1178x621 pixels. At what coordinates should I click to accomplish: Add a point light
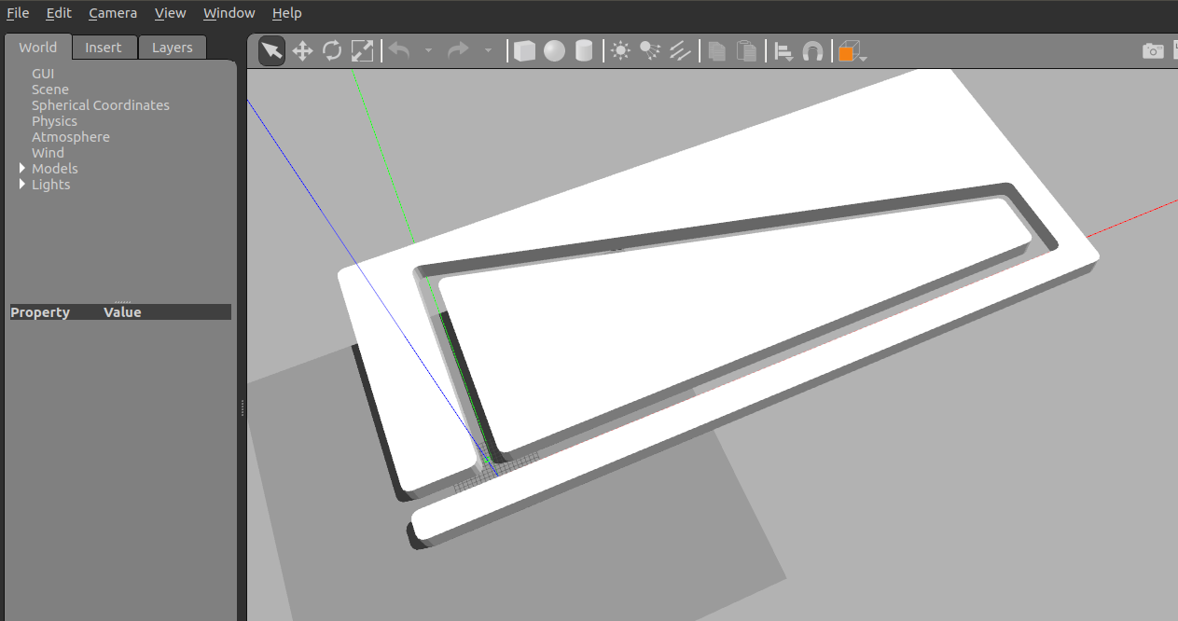tap(620, 50)
